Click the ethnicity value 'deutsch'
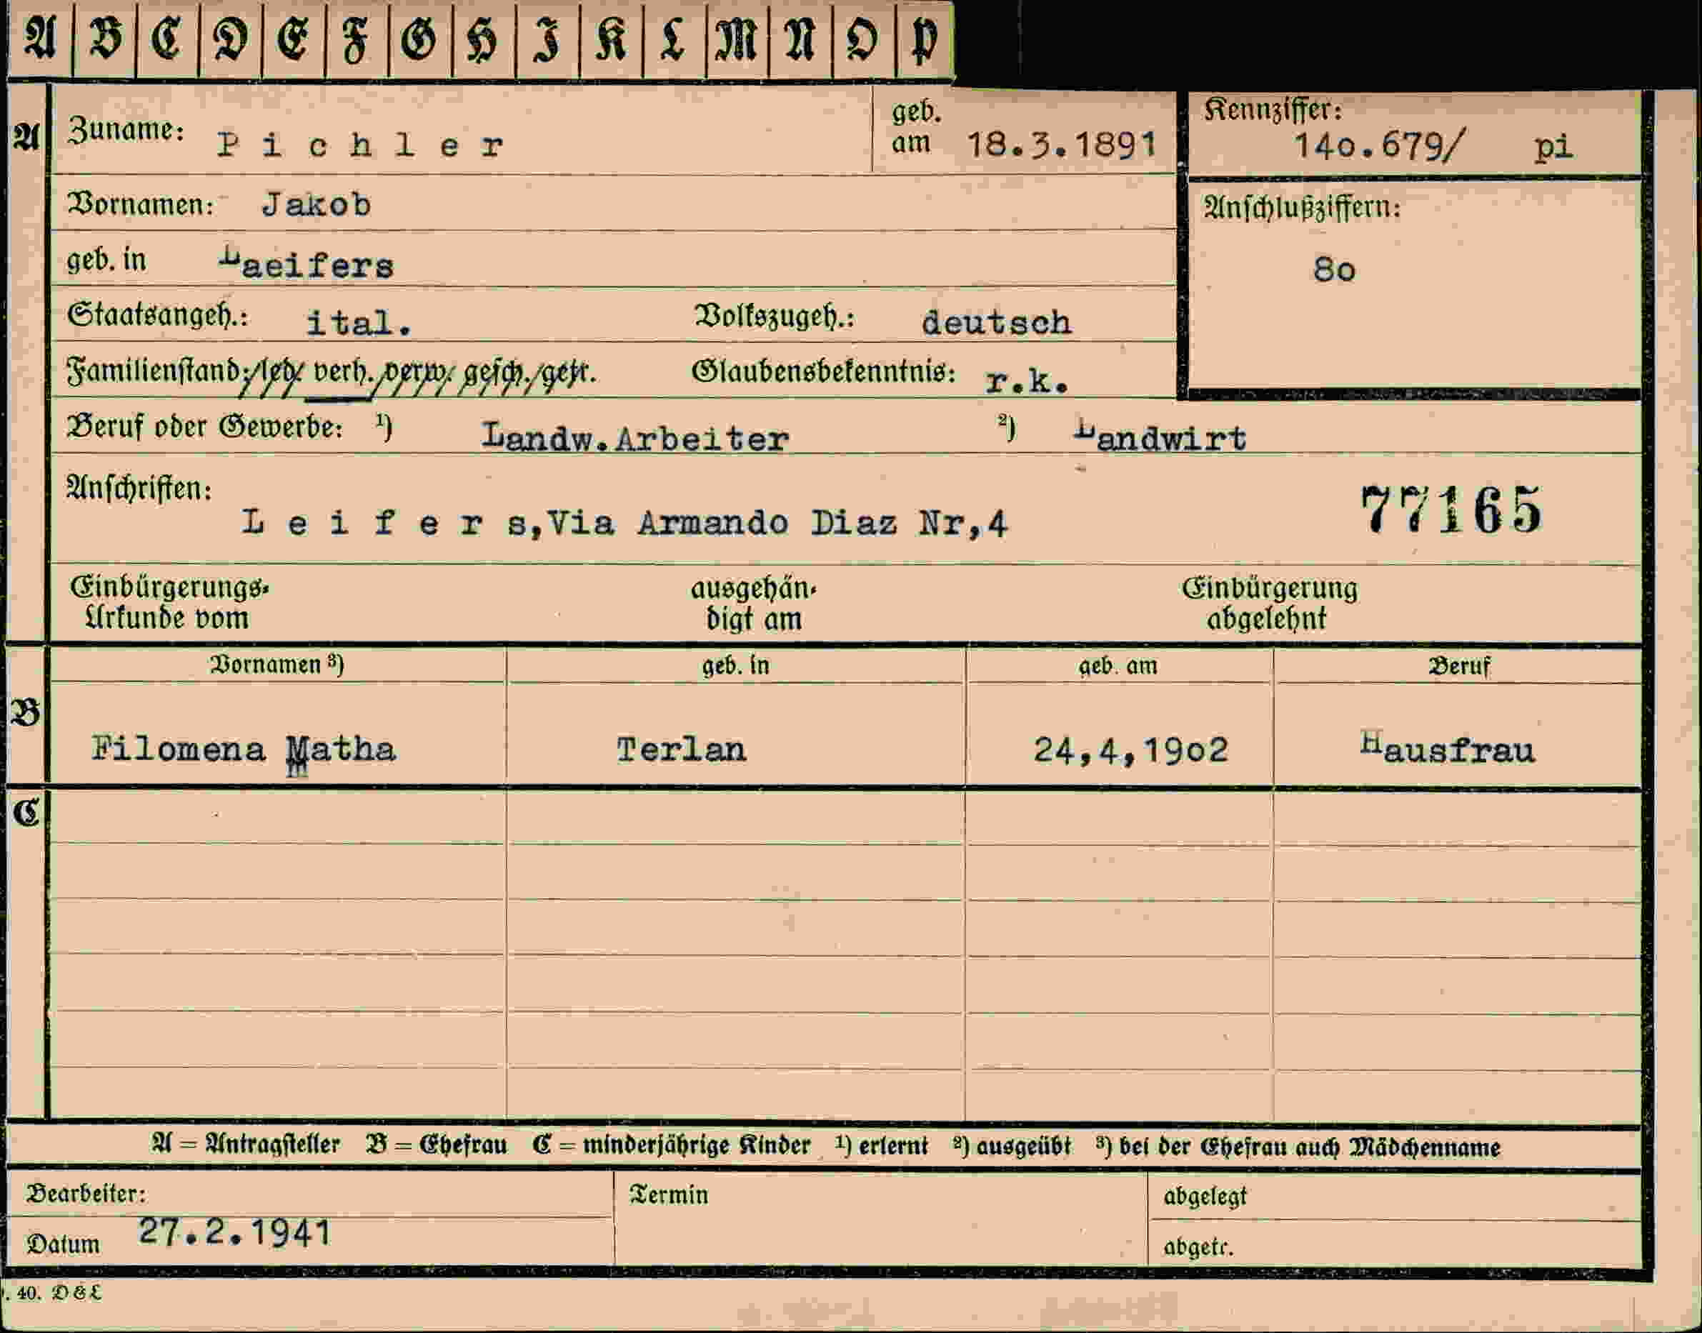 [x=996, y=322]
